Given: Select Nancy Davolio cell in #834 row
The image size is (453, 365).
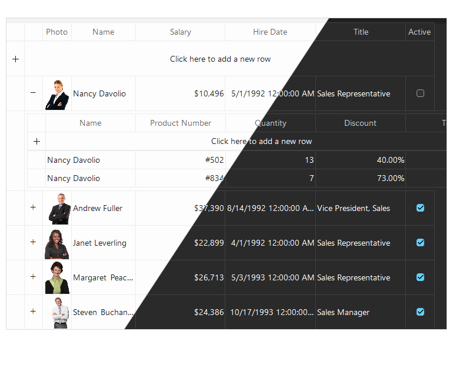Looking at the screenshot, I should tap(91, 178).
